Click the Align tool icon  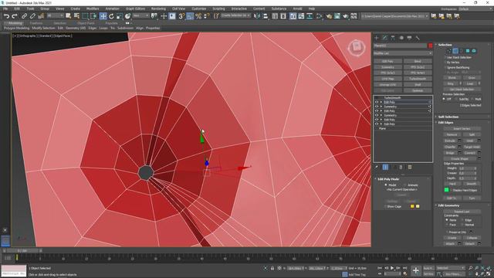pos(265,16)
